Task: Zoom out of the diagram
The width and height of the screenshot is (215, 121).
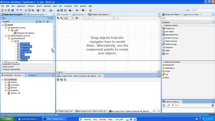Action: tap(61, 18)
